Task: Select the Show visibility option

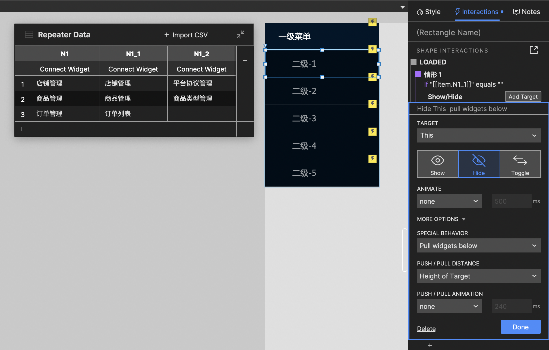Action: click(437, 164)
